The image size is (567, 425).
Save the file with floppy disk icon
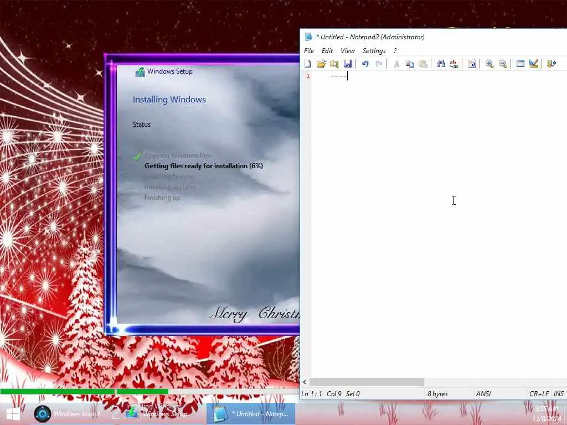(348, 64)
